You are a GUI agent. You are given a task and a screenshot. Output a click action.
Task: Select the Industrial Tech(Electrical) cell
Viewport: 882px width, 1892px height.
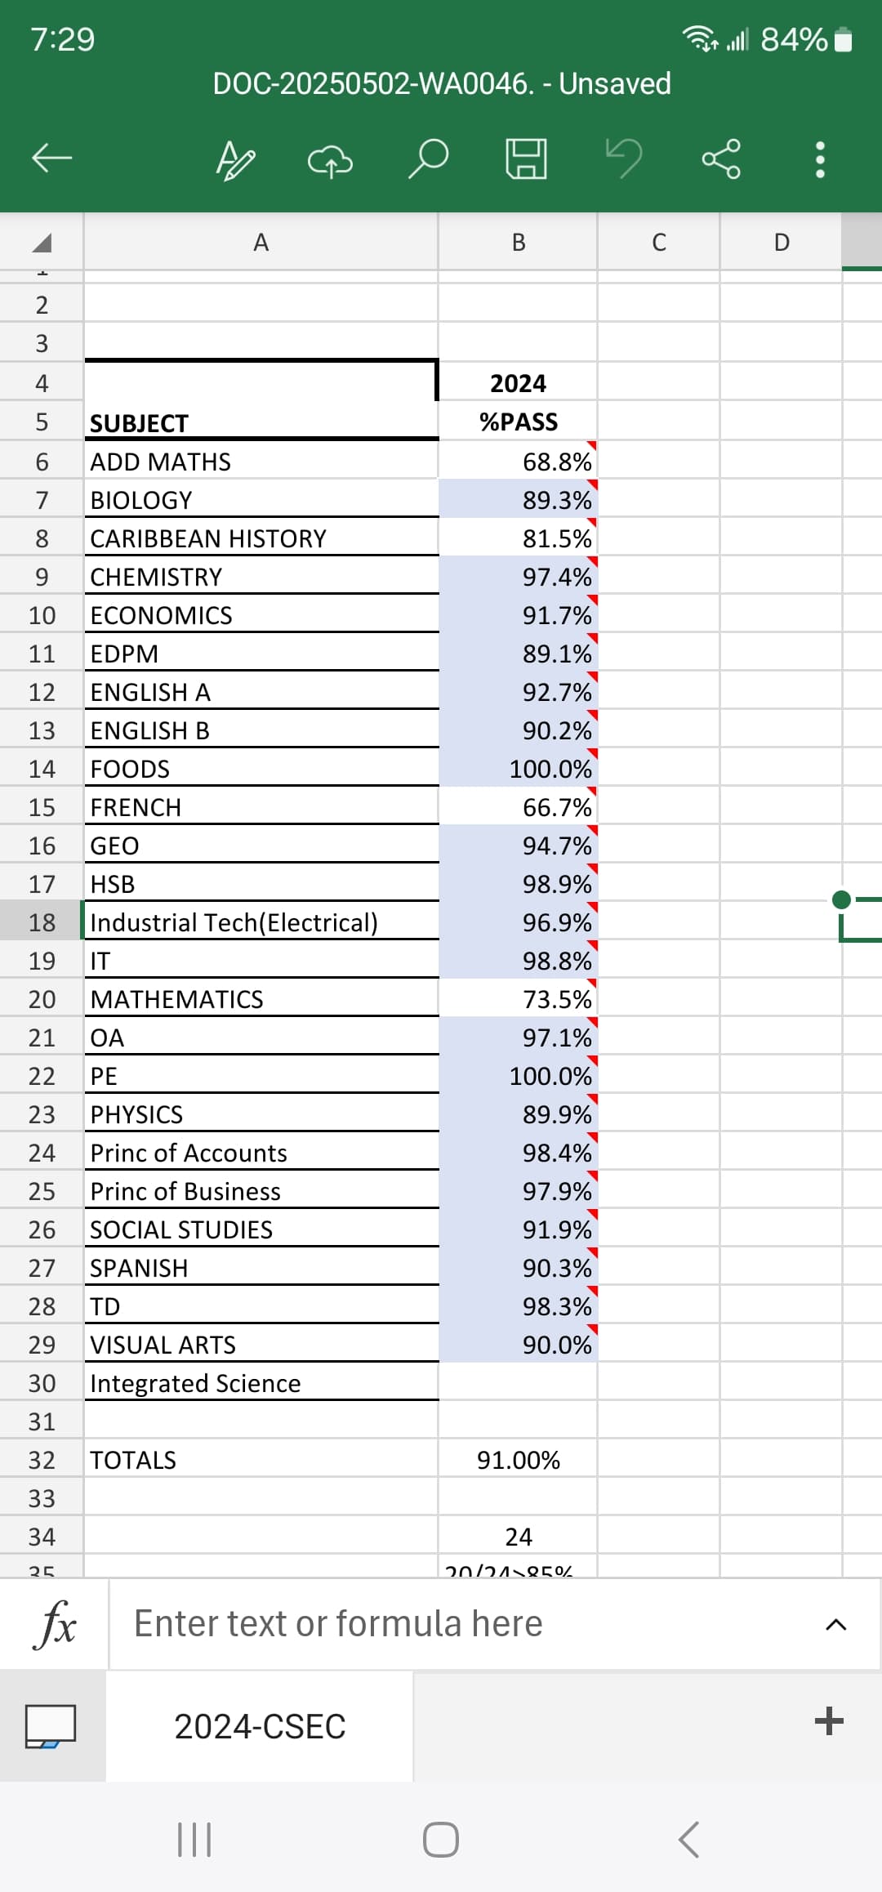[261, 922]
